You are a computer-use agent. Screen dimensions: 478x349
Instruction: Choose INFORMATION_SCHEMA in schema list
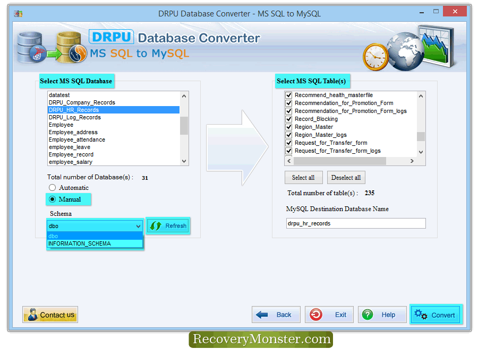point(95,243)
